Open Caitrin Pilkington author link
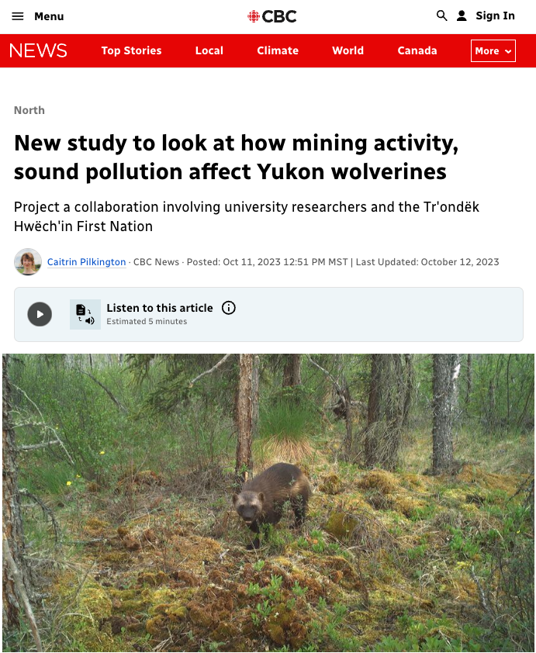This screenshot has width=536, height=653. coord(86,262)
